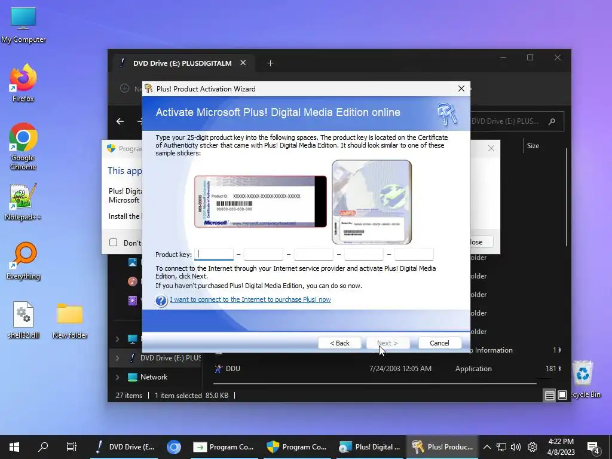Open settings gear in system tray
Viewport: 612px width, 459px height.
click(x=533, y=447)
